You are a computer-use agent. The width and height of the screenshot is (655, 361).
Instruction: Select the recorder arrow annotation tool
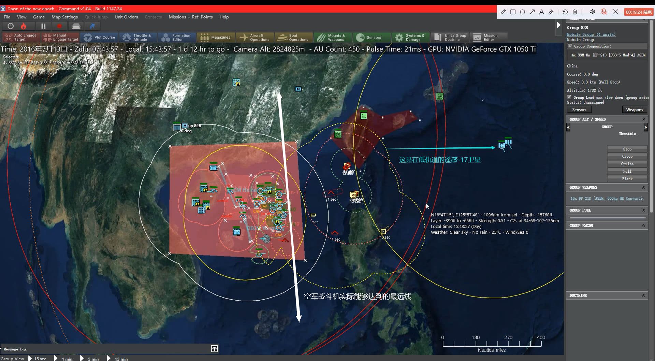click(x=532, y=12)
